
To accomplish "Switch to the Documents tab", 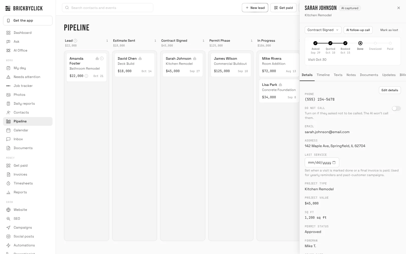I will pos(369,75).
